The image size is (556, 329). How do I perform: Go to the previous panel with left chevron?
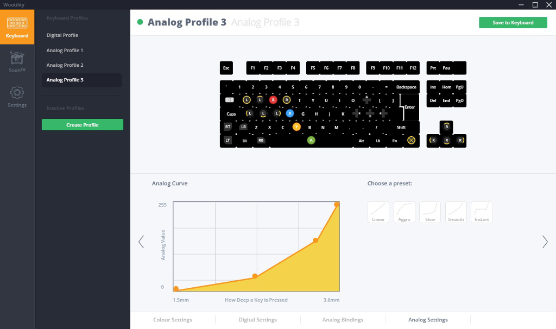pos(141,242)
